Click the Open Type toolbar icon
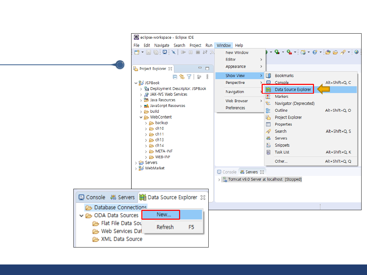Screen dimensions: 367x275 [328, 52]
